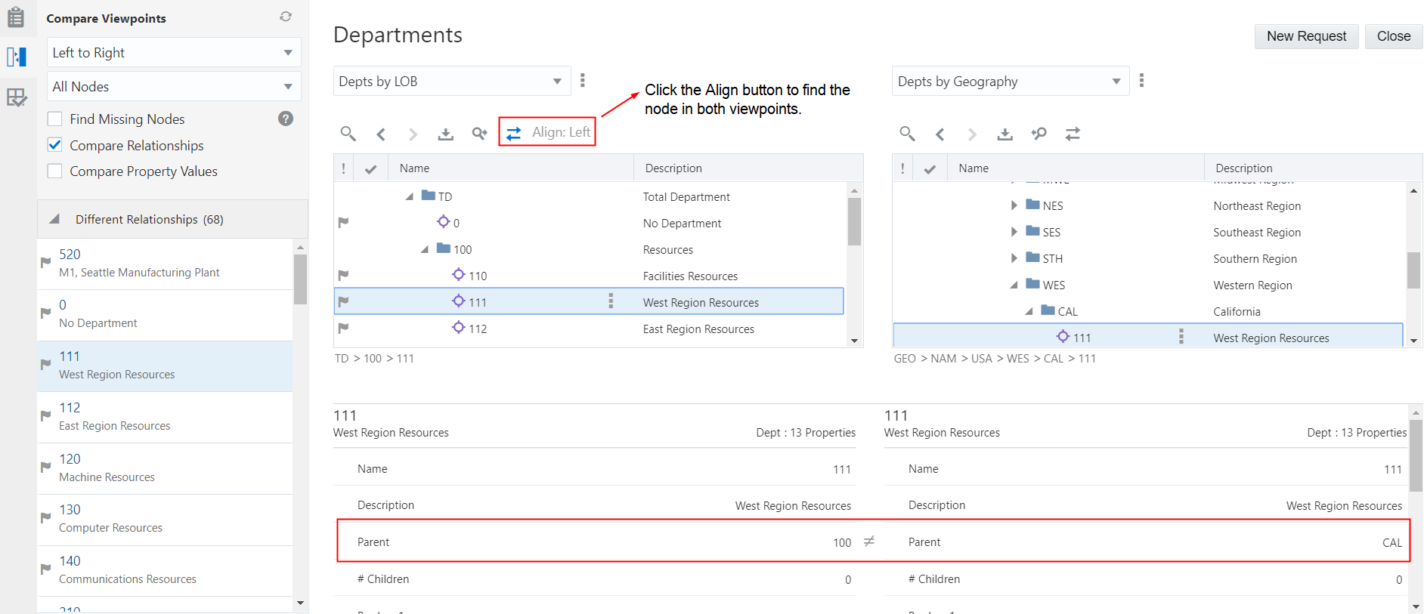Select 111 West Region Resources in results list

[165, 366]
